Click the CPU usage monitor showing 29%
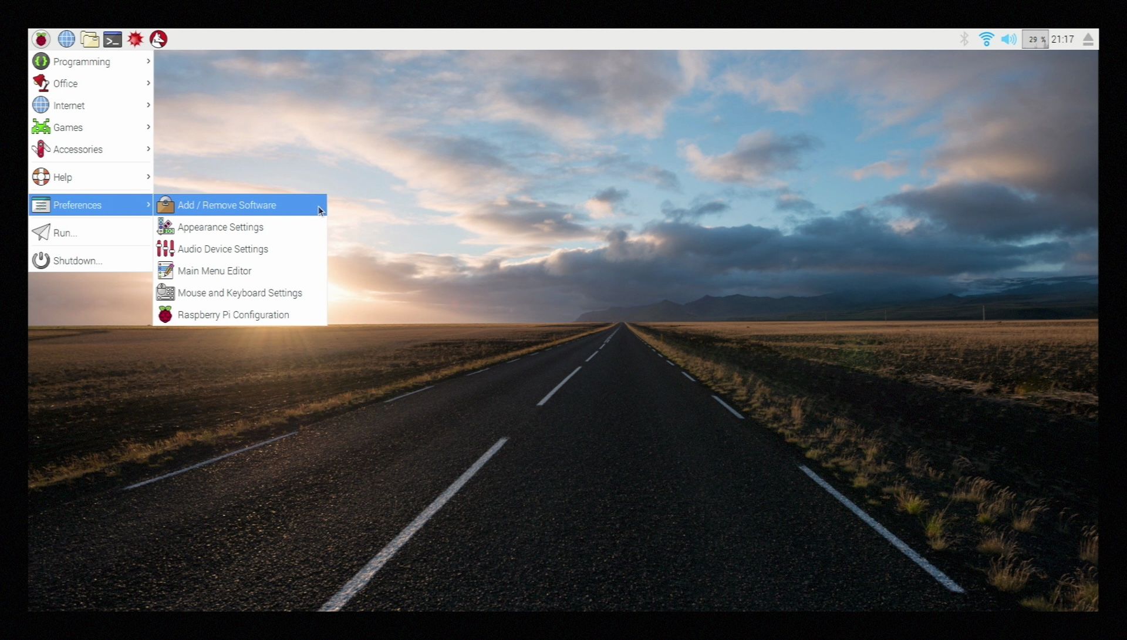This screenshot has height=640, width=1127. (1035, 39)
